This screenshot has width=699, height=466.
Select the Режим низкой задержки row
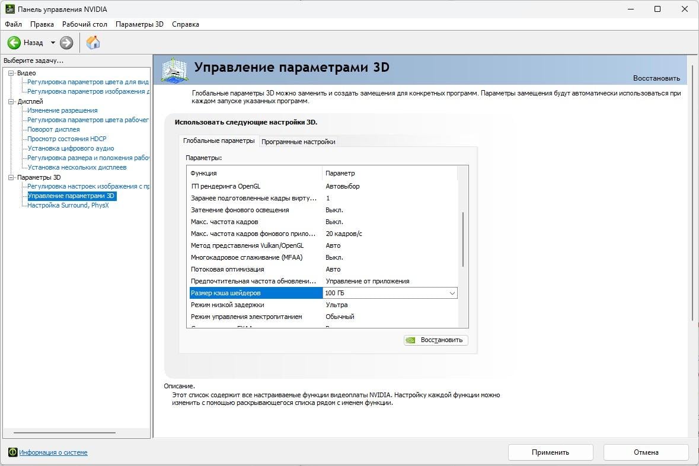323,305
